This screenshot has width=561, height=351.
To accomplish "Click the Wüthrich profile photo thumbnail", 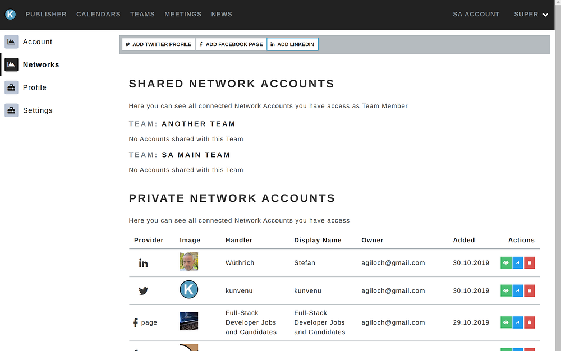I will point(189,262).
